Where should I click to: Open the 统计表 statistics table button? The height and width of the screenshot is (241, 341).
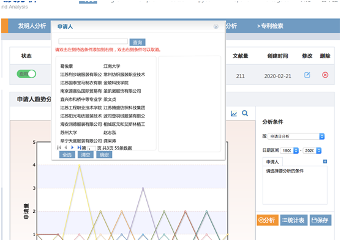point(294,220)
